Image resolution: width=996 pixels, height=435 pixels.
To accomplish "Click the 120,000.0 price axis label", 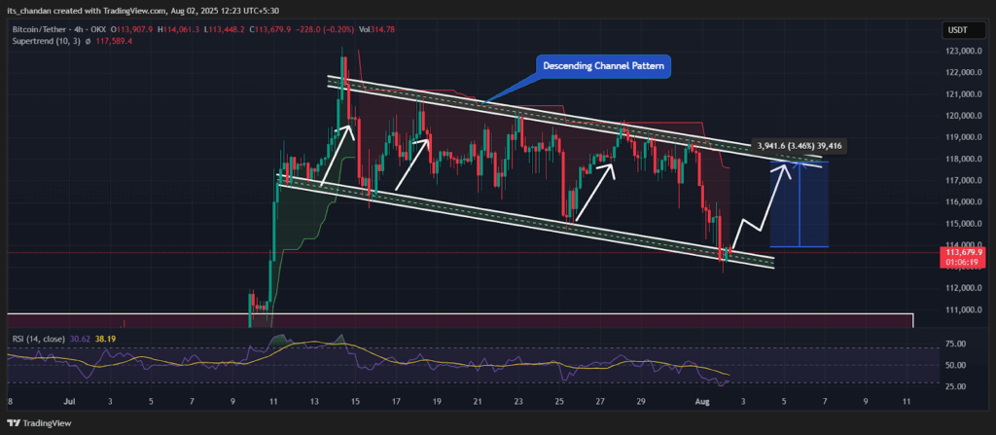I will pyautogui.click(x=964, y=116).
